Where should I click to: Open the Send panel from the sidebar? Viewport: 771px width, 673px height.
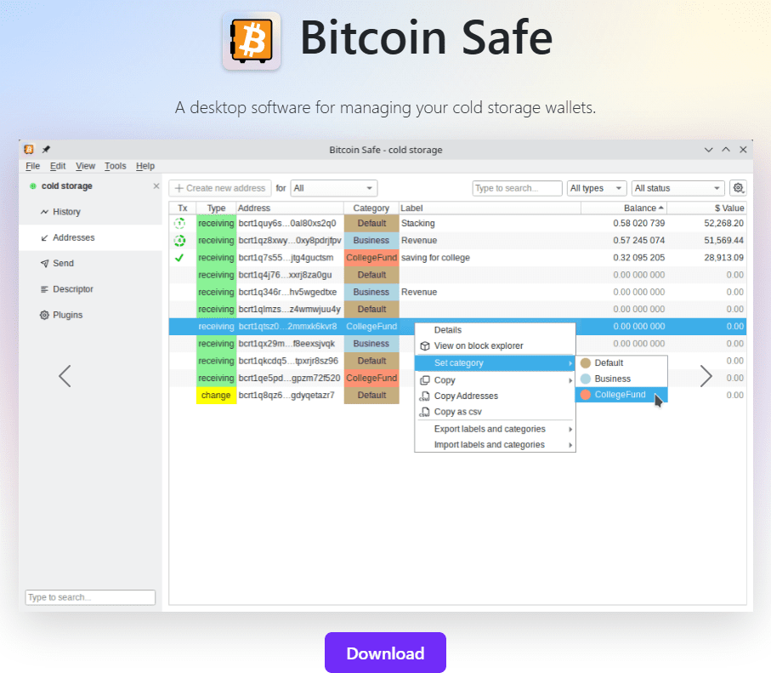[61, 263]
